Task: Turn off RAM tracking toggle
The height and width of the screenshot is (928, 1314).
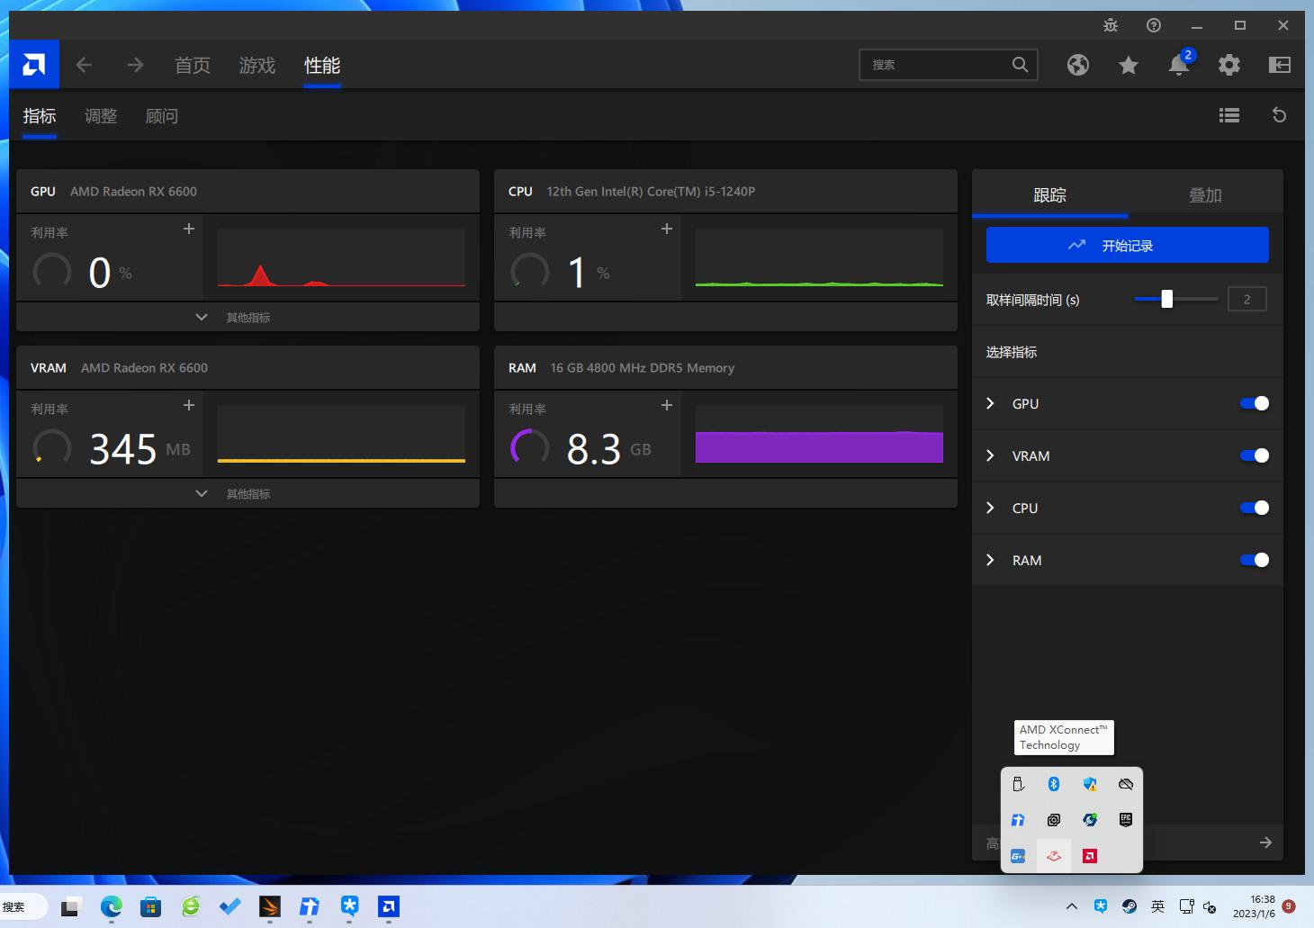Action: (x=1254, y=560)
